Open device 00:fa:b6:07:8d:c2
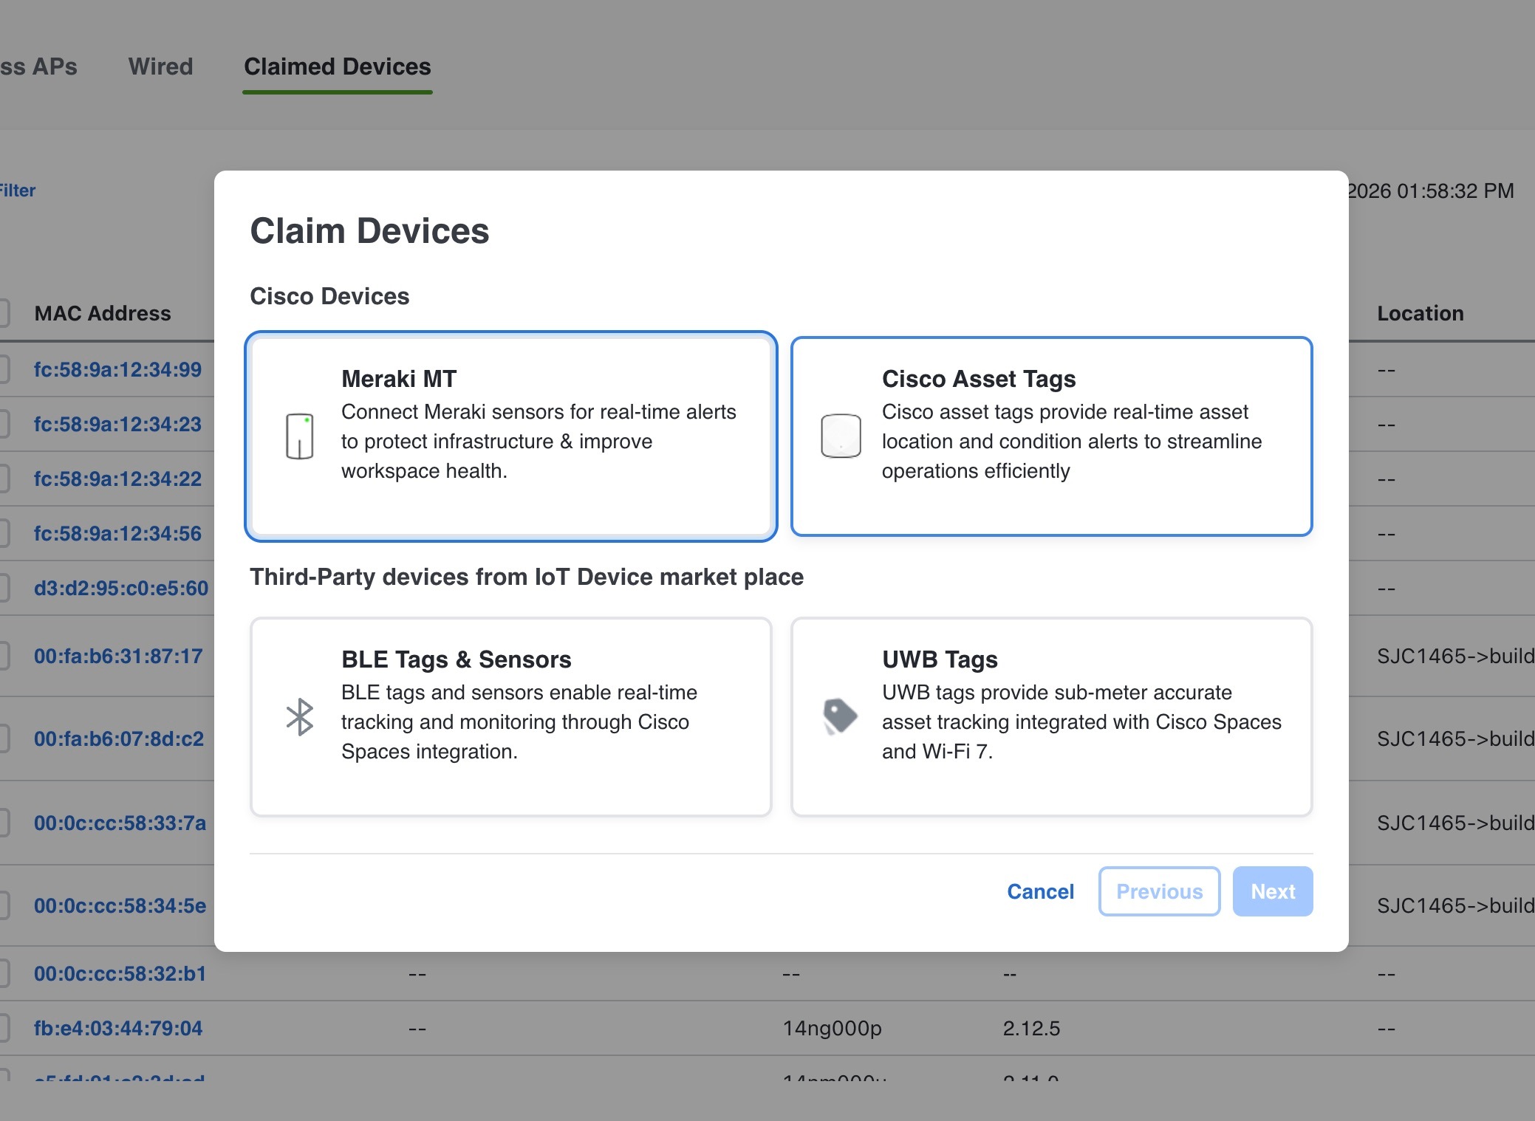This screenshot has height=1121, width=1535. [119, 738]
